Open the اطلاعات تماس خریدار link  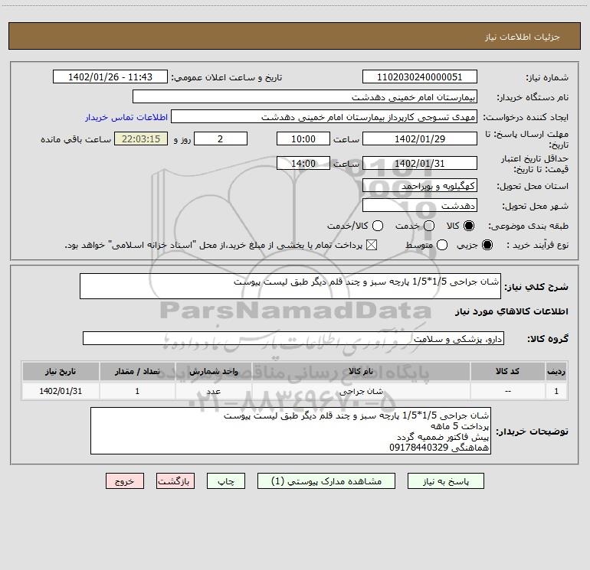point(126,117)
